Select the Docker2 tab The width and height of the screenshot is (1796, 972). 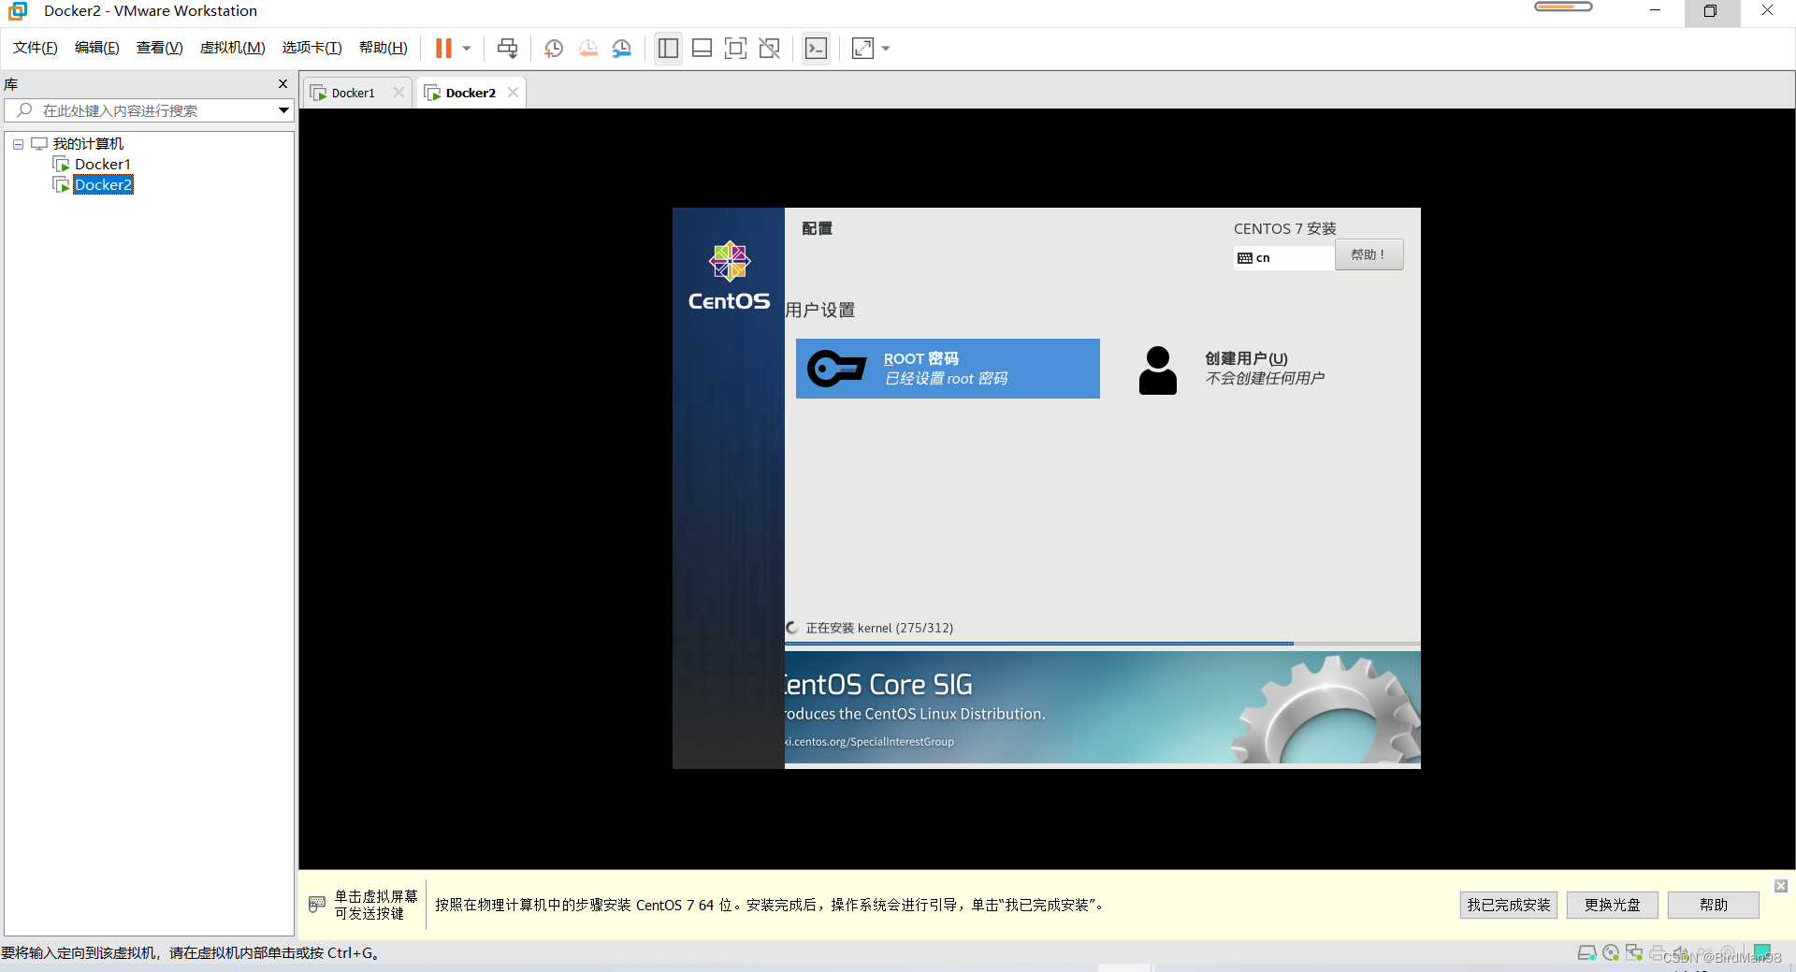471,93
